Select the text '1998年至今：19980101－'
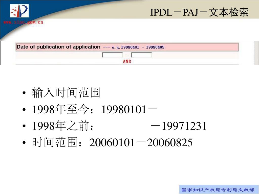The width and height of the screenshot is (259, 194). click(x=95, y=109)
